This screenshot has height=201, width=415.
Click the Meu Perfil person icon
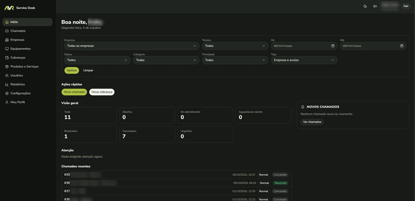point(7,102)
